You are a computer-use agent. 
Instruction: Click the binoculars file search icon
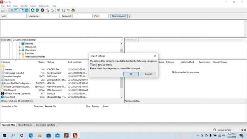[x=73, y=10]
